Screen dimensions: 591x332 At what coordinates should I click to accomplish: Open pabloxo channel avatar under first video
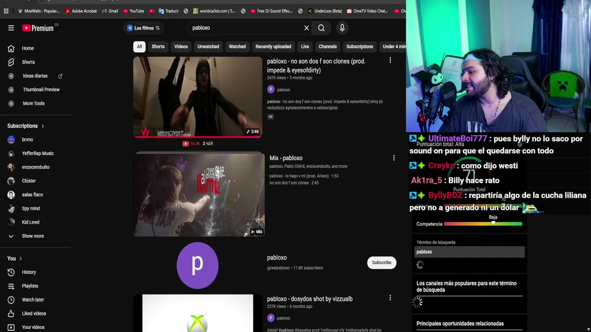pos(271,90)
